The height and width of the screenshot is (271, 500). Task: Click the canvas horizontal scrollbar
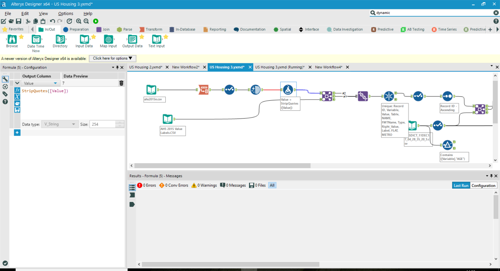(x=222, y=166)
